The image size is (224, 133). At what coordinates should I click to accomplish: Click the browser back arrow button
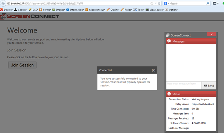[3, 3]
